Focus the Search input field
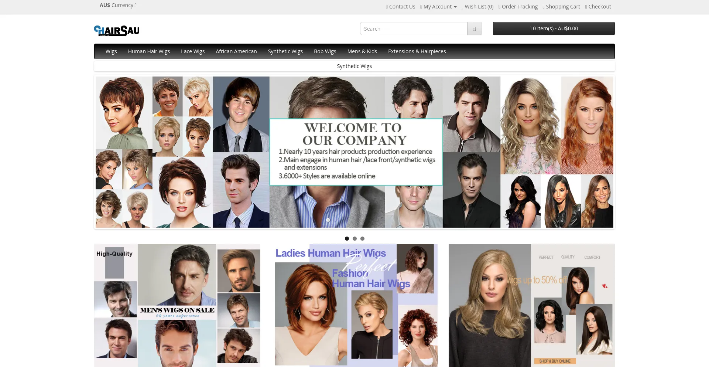The image size is (709, 367). (x=414, y=28)
